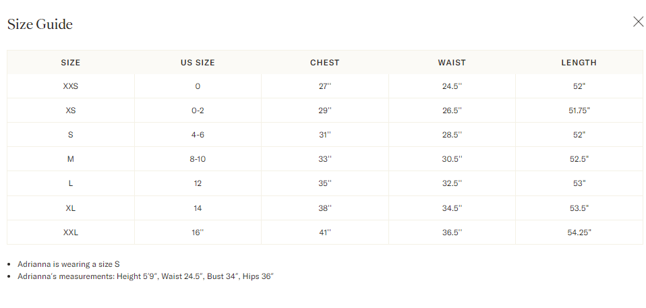Click the LENGTH column header
This screenshot has width=646, height=308.
pos(579,63)
